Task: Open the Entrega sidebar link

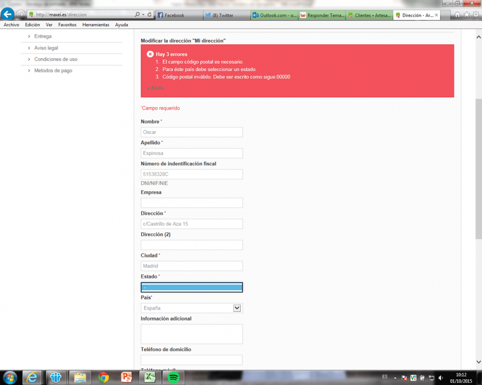Action: pyautogui.click(x=43, y=36)
